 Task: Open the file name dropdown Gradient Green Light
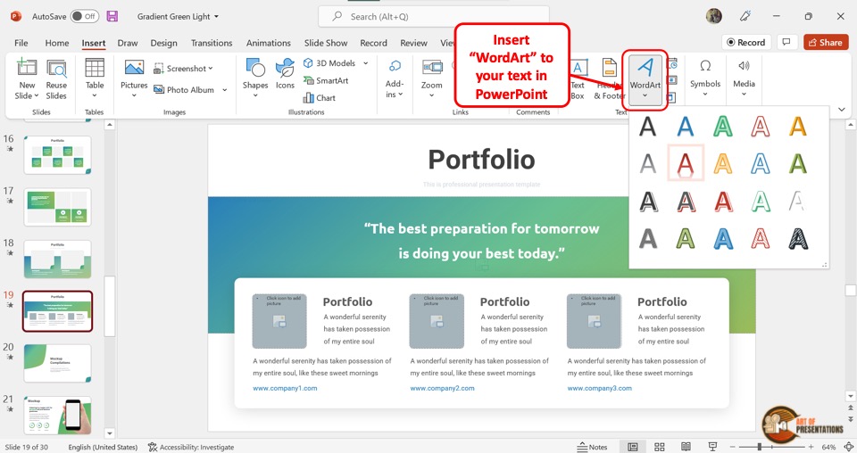tap(179, 16)
